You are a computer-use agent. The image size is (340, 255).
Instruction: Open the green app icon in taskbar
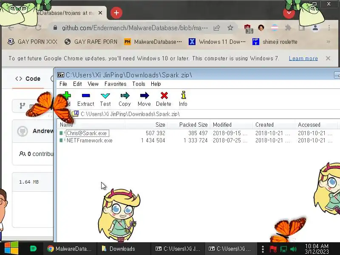pos(33,249)
